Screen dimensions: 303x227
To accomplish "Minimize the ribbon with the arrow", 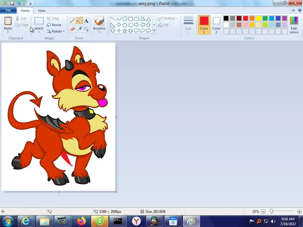I will 293,10.
